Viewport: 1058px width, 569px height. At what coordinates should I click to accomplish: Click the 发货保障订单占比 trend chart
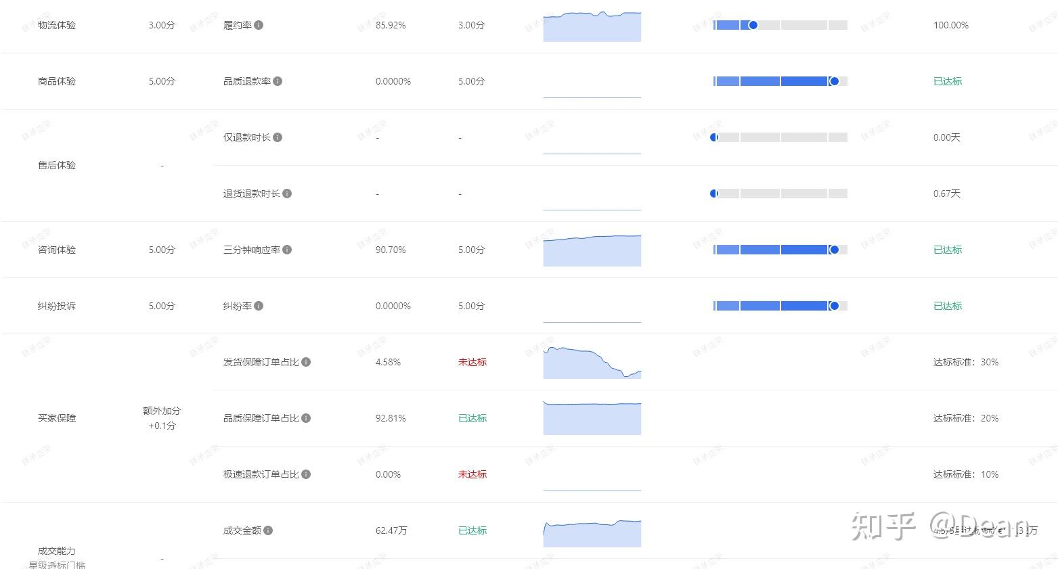click(592, 363)
